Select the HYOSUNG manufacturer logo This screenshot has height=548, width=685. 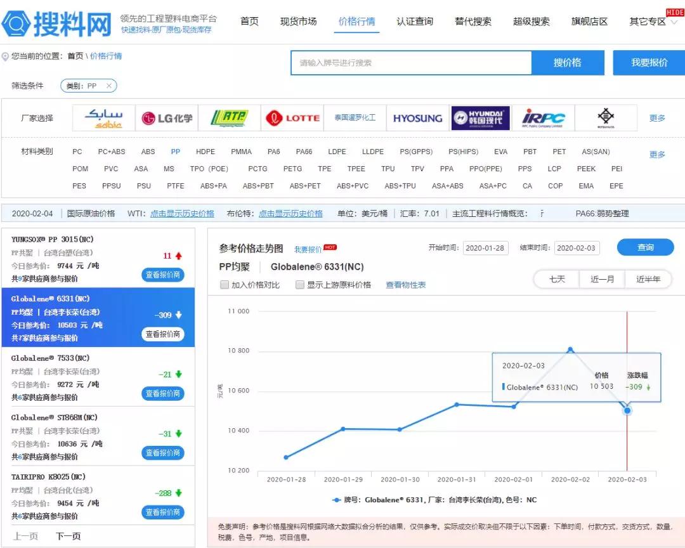click(x=417, y=118)
